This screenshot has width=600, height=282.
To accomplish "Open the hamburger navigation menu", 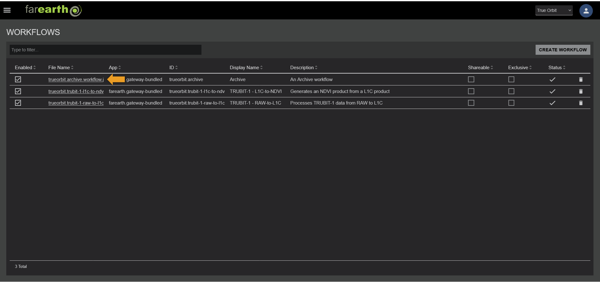I will [7, 10].
